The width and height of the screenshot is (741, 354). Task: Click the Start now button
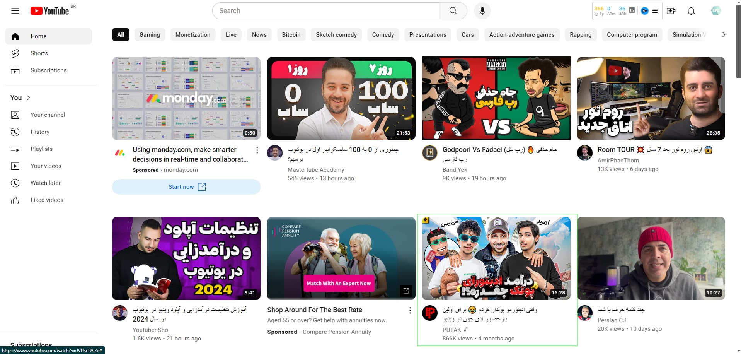point(186,187)
